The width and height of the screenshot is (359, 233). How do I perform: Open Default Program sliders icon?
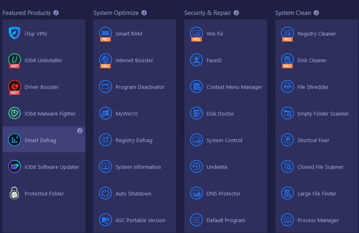(x=196, y=220)
